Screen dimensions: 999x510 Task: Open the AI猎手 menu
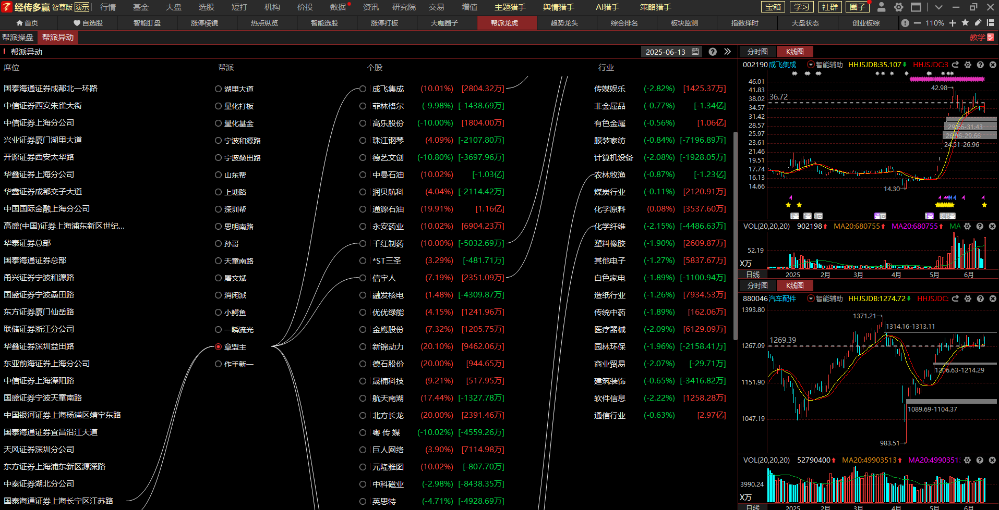(x=607, y=7)
